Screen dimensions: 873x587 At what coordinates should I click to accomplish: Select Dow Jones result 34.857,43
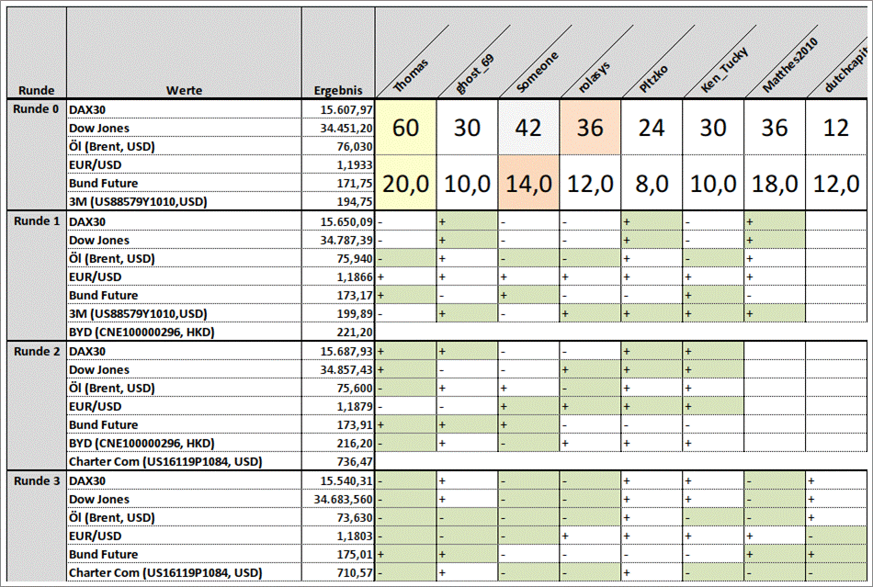[x=338, y=369]
